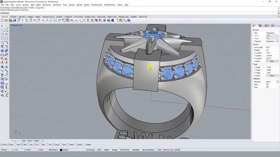Click the Print icon
280x157 pixels.
point(14,20)
